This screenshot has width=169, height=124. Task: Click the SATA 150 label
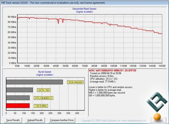pos(44,90)
